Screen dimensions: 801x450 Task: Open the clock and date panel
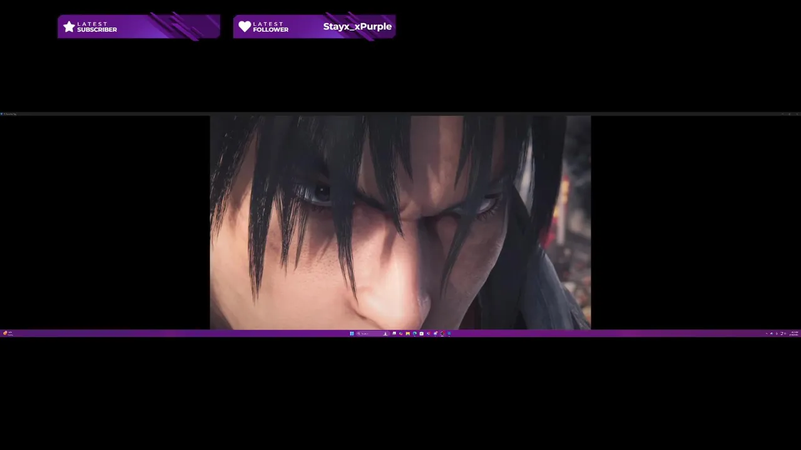pos(793,333)
